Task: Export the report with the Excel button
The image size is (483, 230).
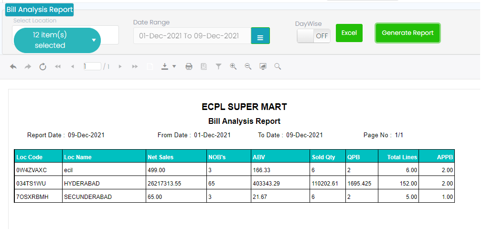Action: (349, 33)
